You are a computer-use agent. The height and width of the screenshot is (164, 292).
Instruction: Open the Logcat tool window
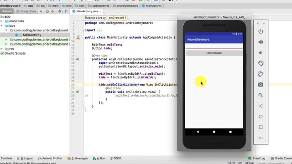(x=25, y=159)
